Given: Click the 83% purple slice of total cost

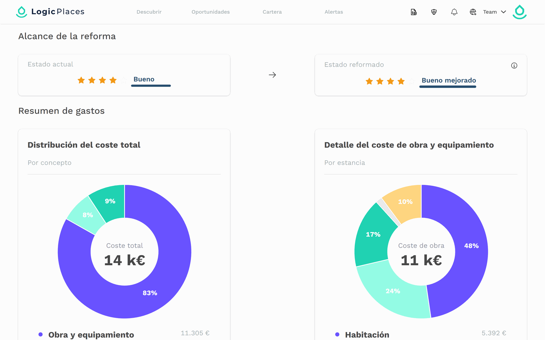Looking at the screenshot, I should tap(150, 293).
